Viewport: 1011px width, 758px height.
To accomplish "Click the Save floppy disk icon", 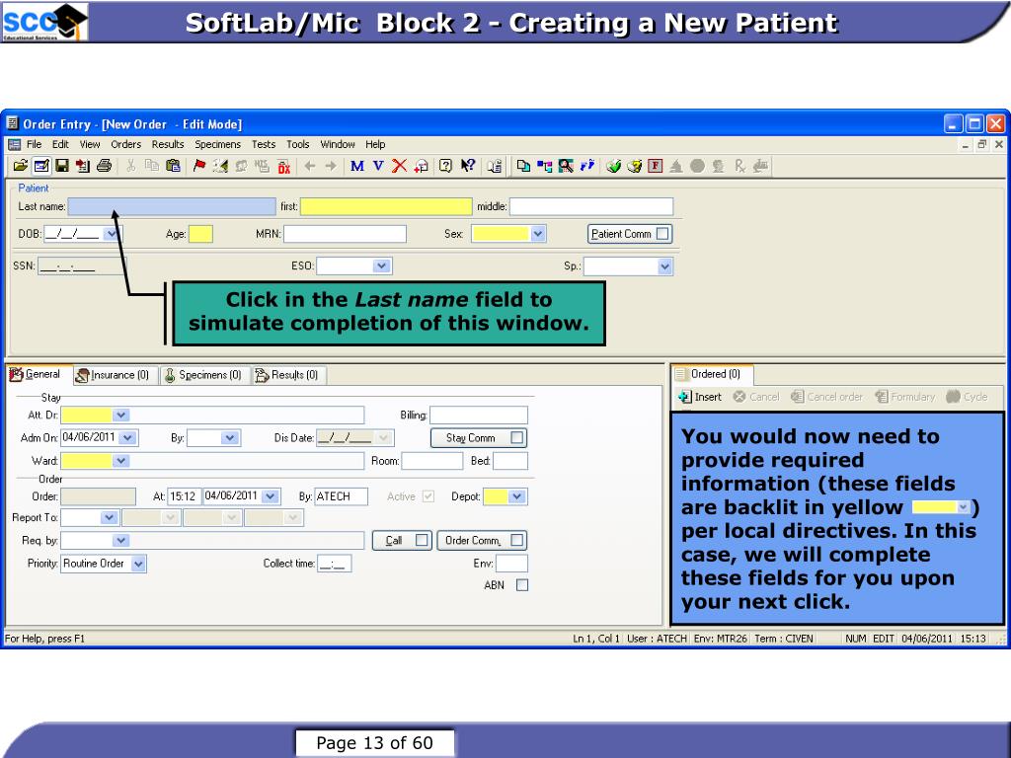I will (61, 167).
